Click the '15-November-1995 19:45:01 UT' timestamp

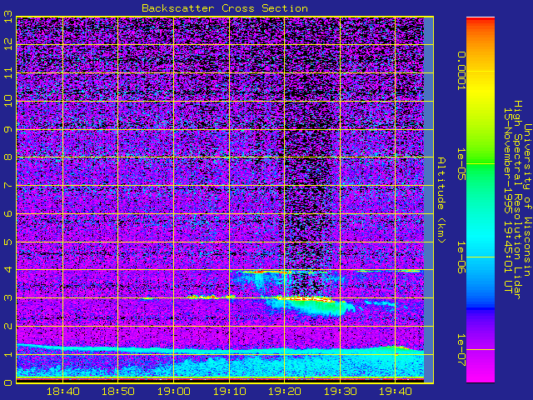click(x=508, y=200)
